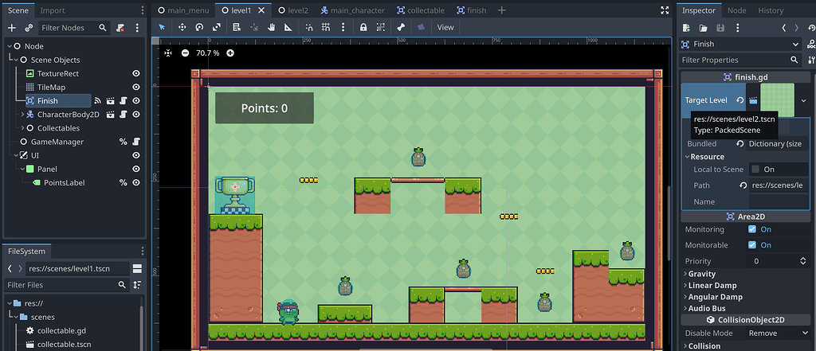Image resolution: width=816 pixels, height=351 pixels.
Task: Expand the Collectables node
Action: coord(23,128)
